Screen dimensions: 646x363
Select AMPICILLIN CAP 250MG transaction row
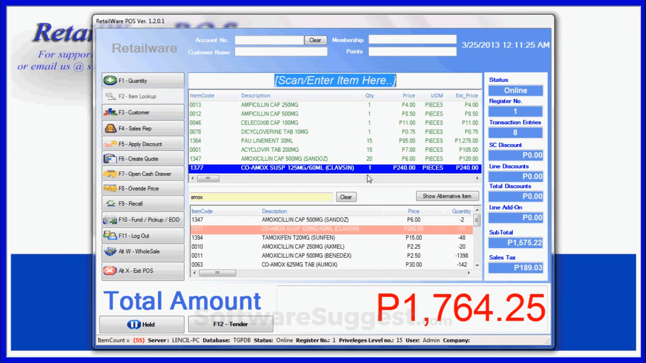pos(335,105)
